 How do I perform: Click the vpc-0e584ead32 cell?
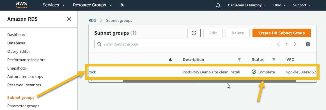coord(301,72)
